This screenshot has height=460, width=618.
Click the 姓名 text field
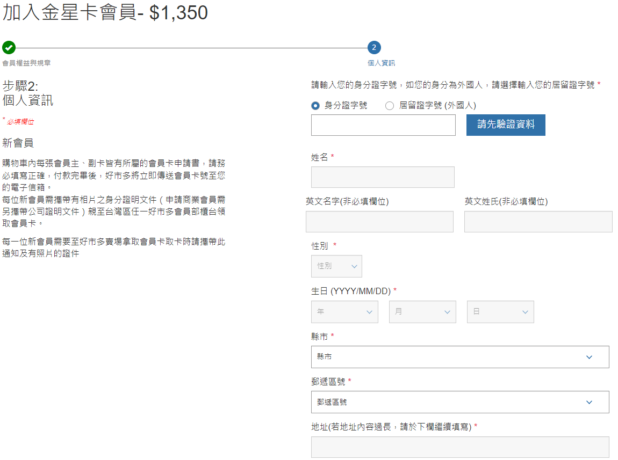383,177
